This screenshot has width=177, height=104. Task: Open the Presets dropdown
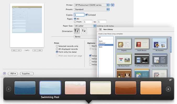(92, 9)
